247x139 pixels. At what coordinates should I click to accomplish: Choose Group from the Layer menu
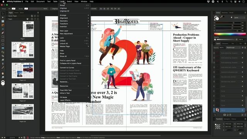74,5
